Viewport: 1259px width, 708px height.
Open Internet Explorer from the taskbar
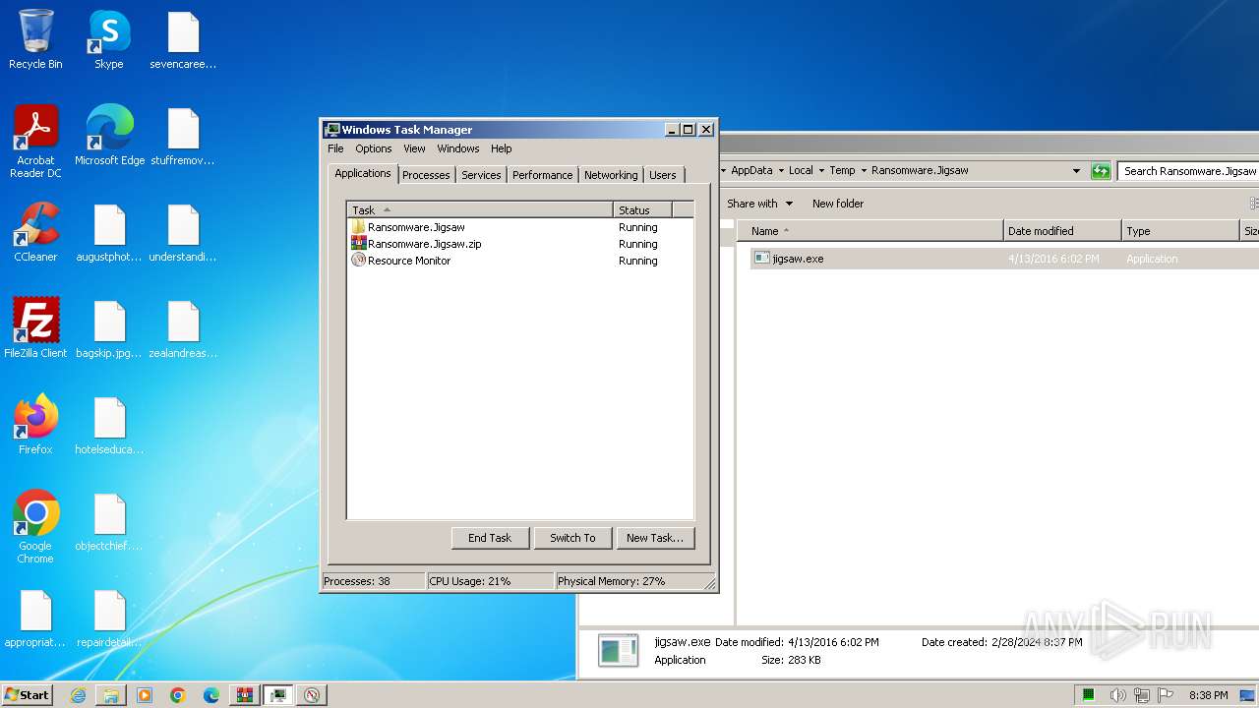coord(78,695)
